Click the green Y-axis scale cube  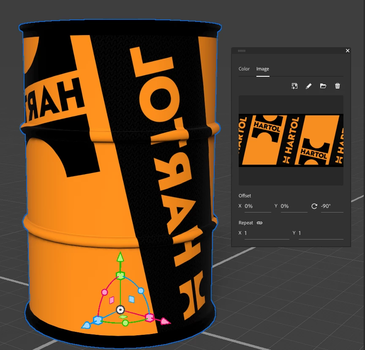point(120,275)
